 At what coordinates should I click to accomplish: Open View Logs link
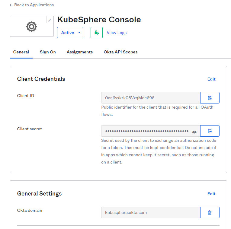[117, 33]
